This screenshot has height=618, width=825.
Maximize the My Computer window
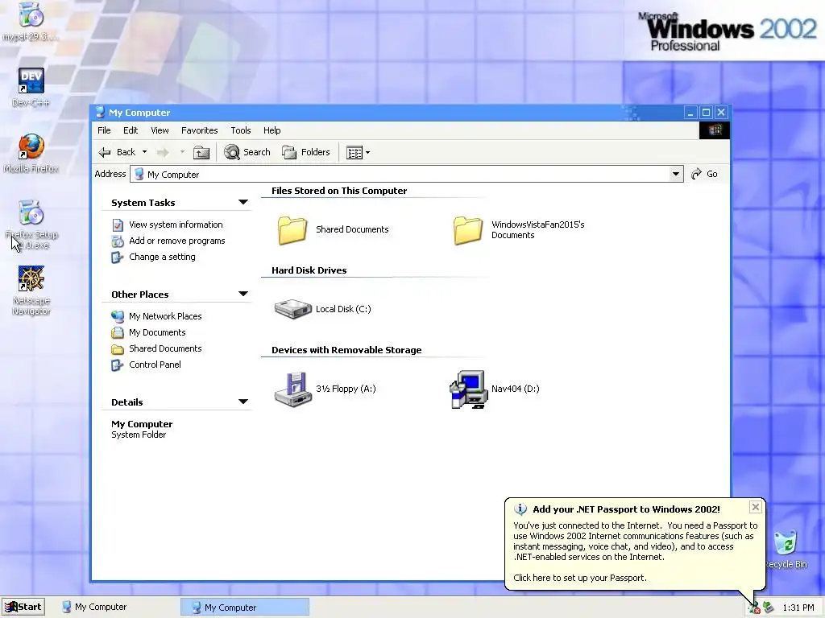coord(706,112)
